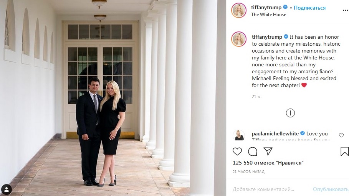The image size is (349, 196).
Task: Open The White House location link
Action: [269, 15]
